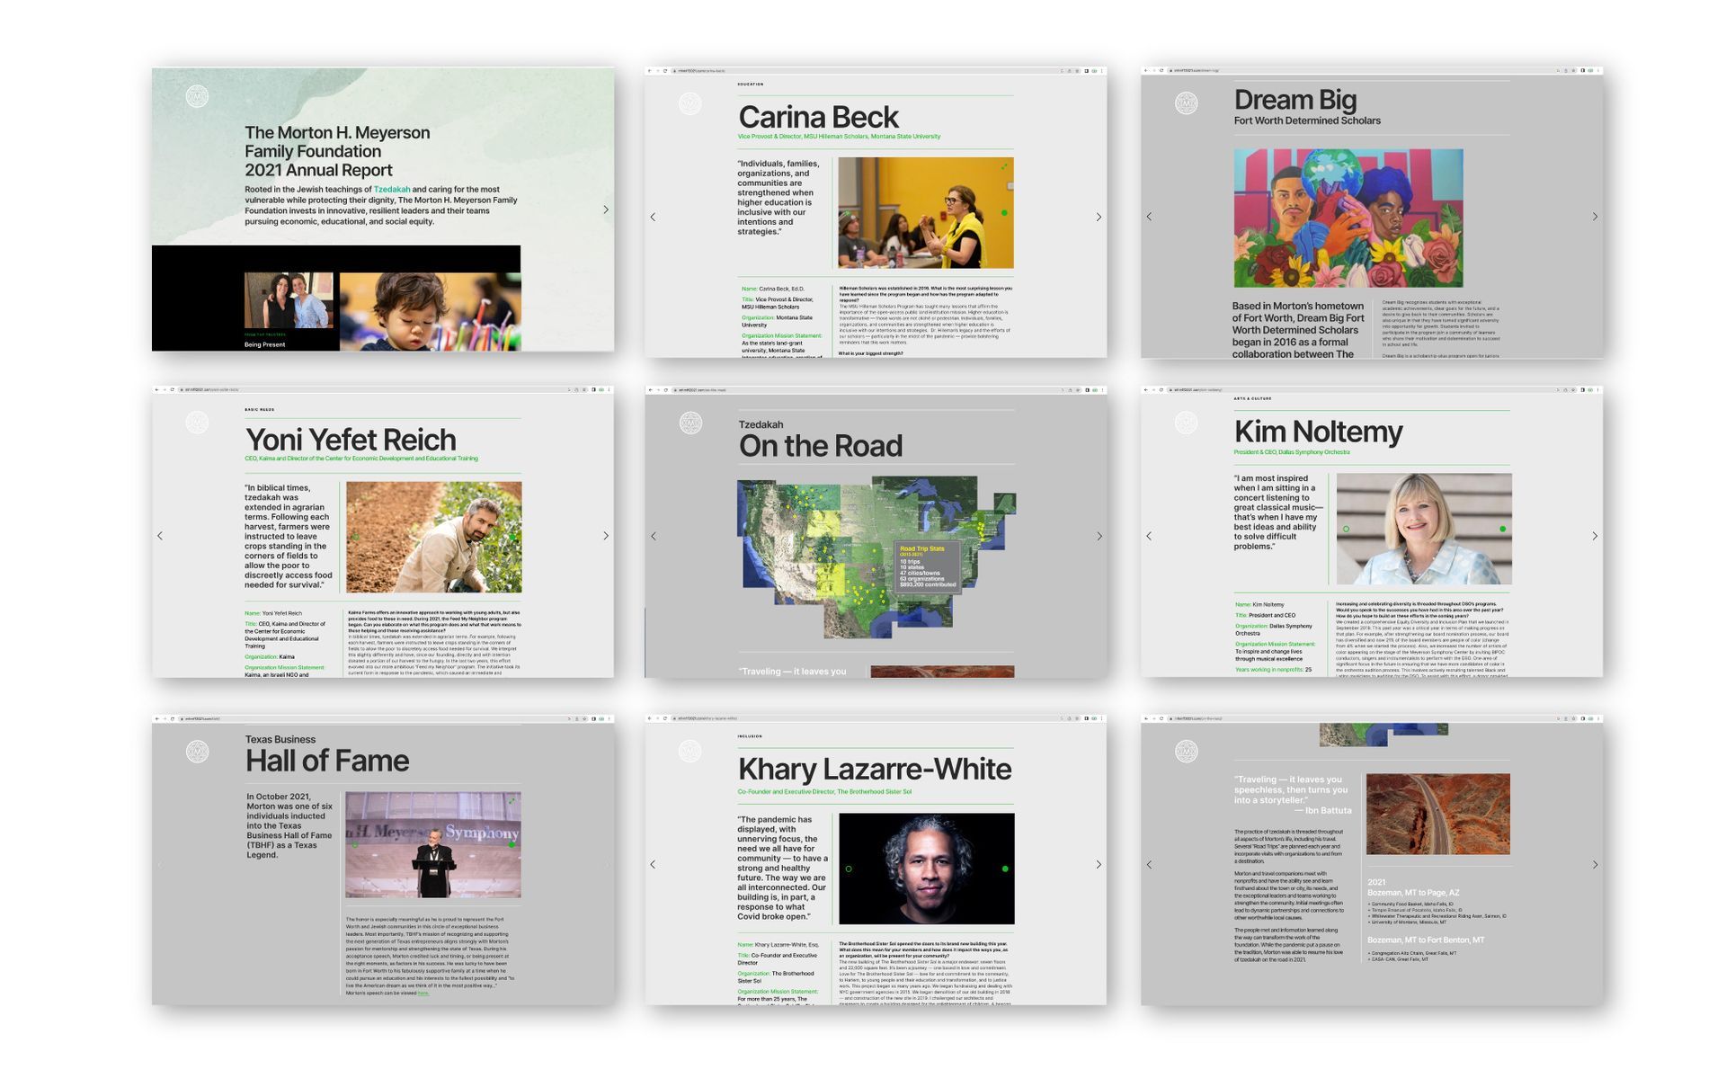
Task: Select the child with colored pencils photo
Action: pos(430,311)
